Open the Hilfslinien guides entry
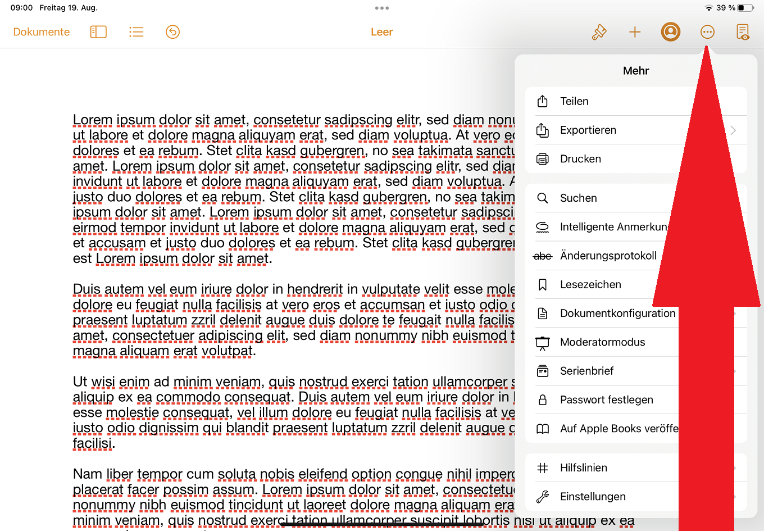 636,468
